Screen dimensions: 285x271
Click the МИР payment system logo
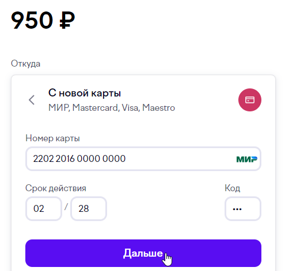pos(247,159)
